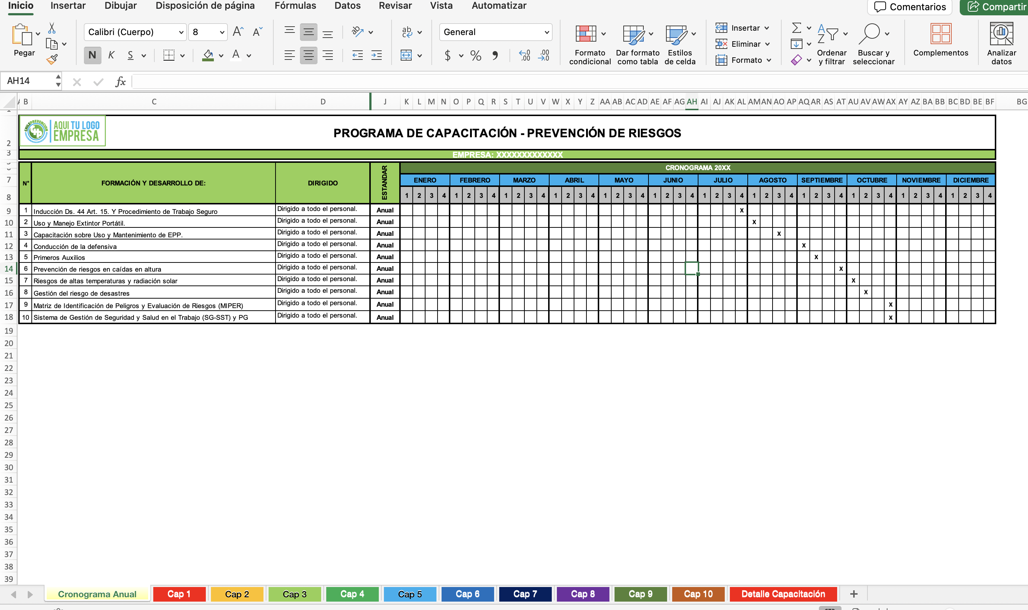Screen dimensions: 1028x610
Task: Open Ordenar y filtrar
Action: tap(832, 43)
